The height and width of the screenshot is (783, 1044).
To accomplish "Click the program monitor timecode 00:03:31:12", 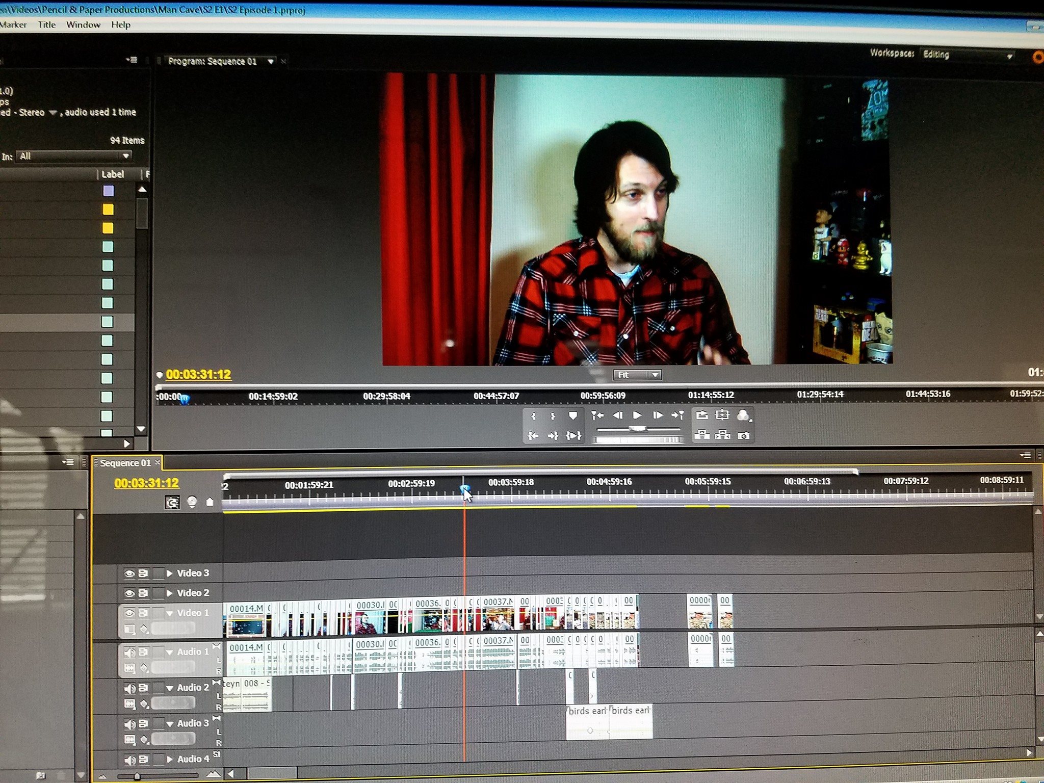I will tap(198, 375).
